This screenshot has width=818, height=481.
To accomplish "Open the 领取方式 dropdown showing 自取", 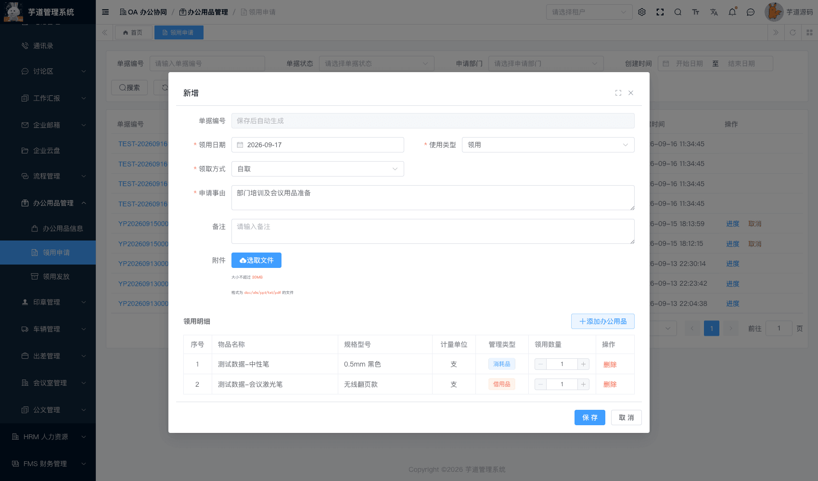I will 318,169.
